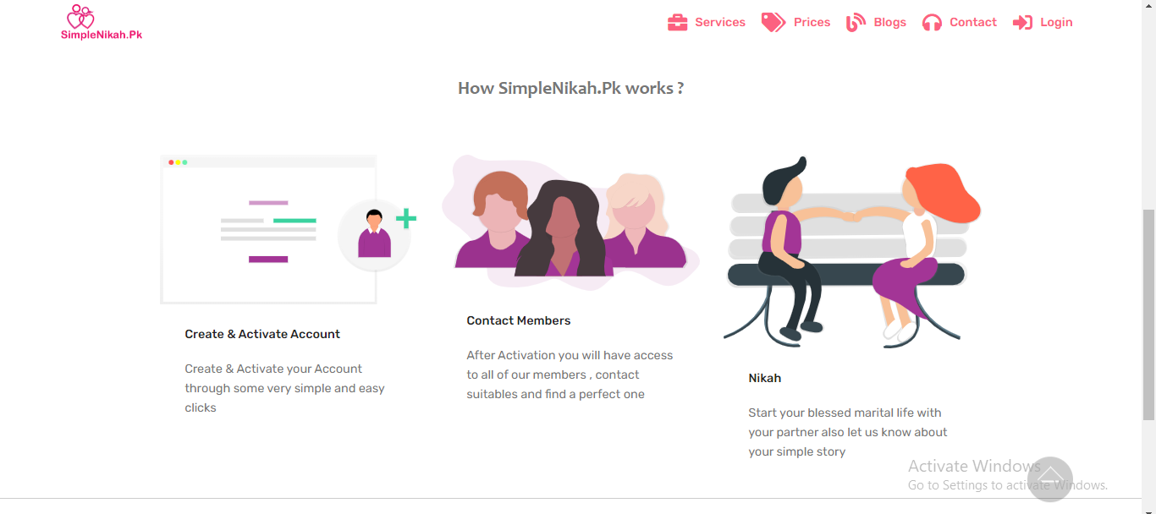Screen dimensions: 1156x514
Task: Select the Login link text
Action: point(1056,23)
